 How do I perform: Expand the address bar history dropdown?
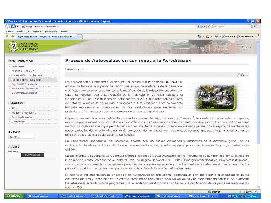198,27
